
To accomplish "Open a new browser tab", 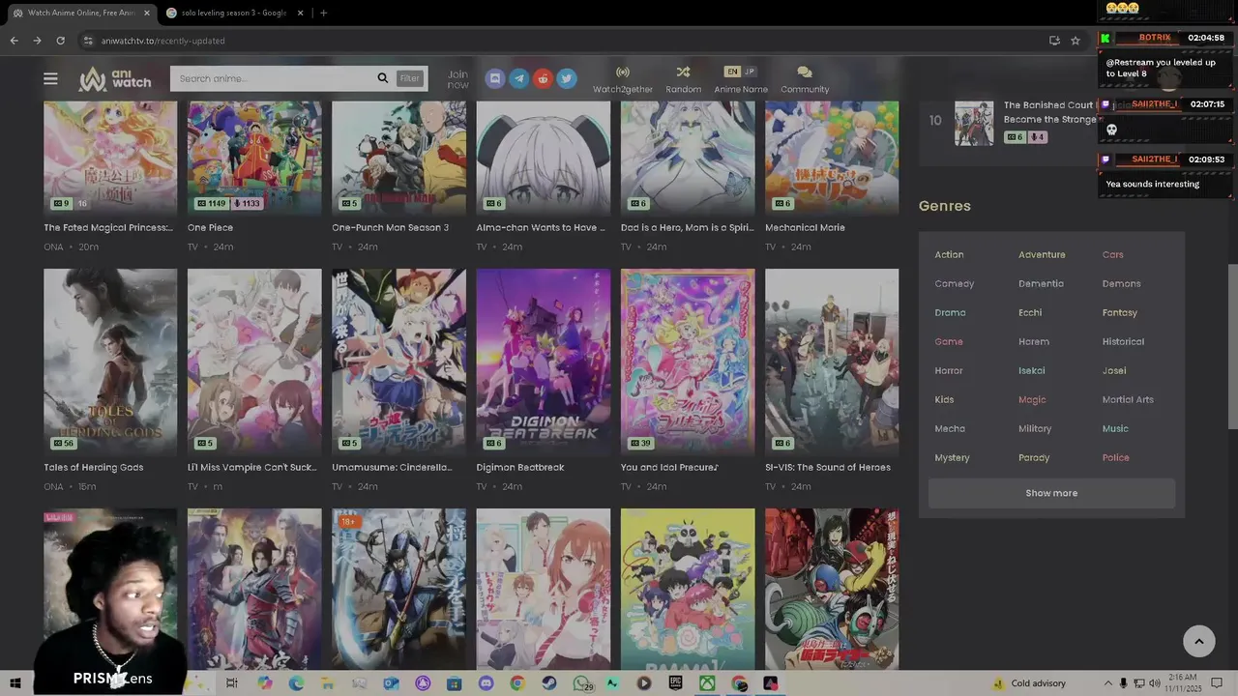I will pyautogui.click(x=323, y=13).
